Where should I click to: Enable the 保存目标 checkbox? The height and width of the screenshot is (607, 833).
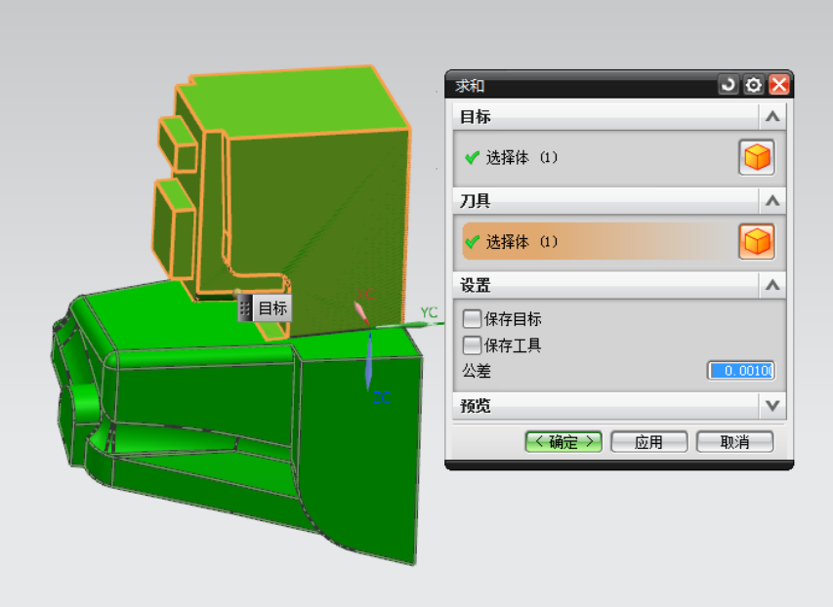(x=472, y=319)
